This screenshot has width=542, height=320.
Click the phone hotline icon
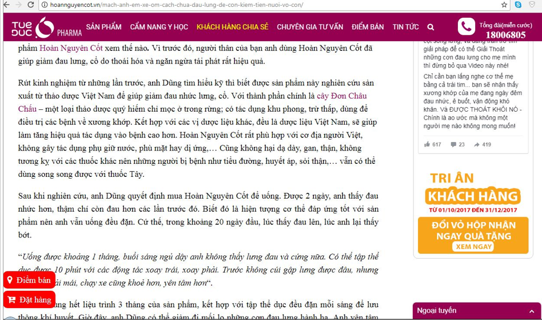466,27
